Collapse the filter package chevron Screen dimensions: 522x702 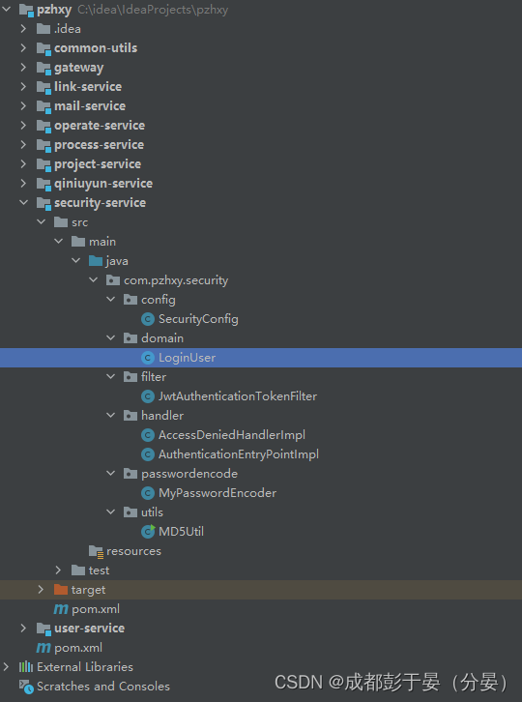tap(111, 376)
